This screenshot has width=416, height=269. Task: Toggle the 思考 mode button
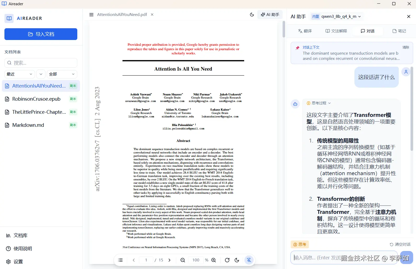point(300,244)
